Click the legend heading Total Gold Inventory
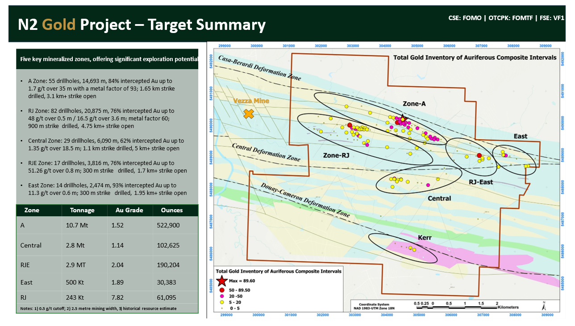 click(279, 271)
